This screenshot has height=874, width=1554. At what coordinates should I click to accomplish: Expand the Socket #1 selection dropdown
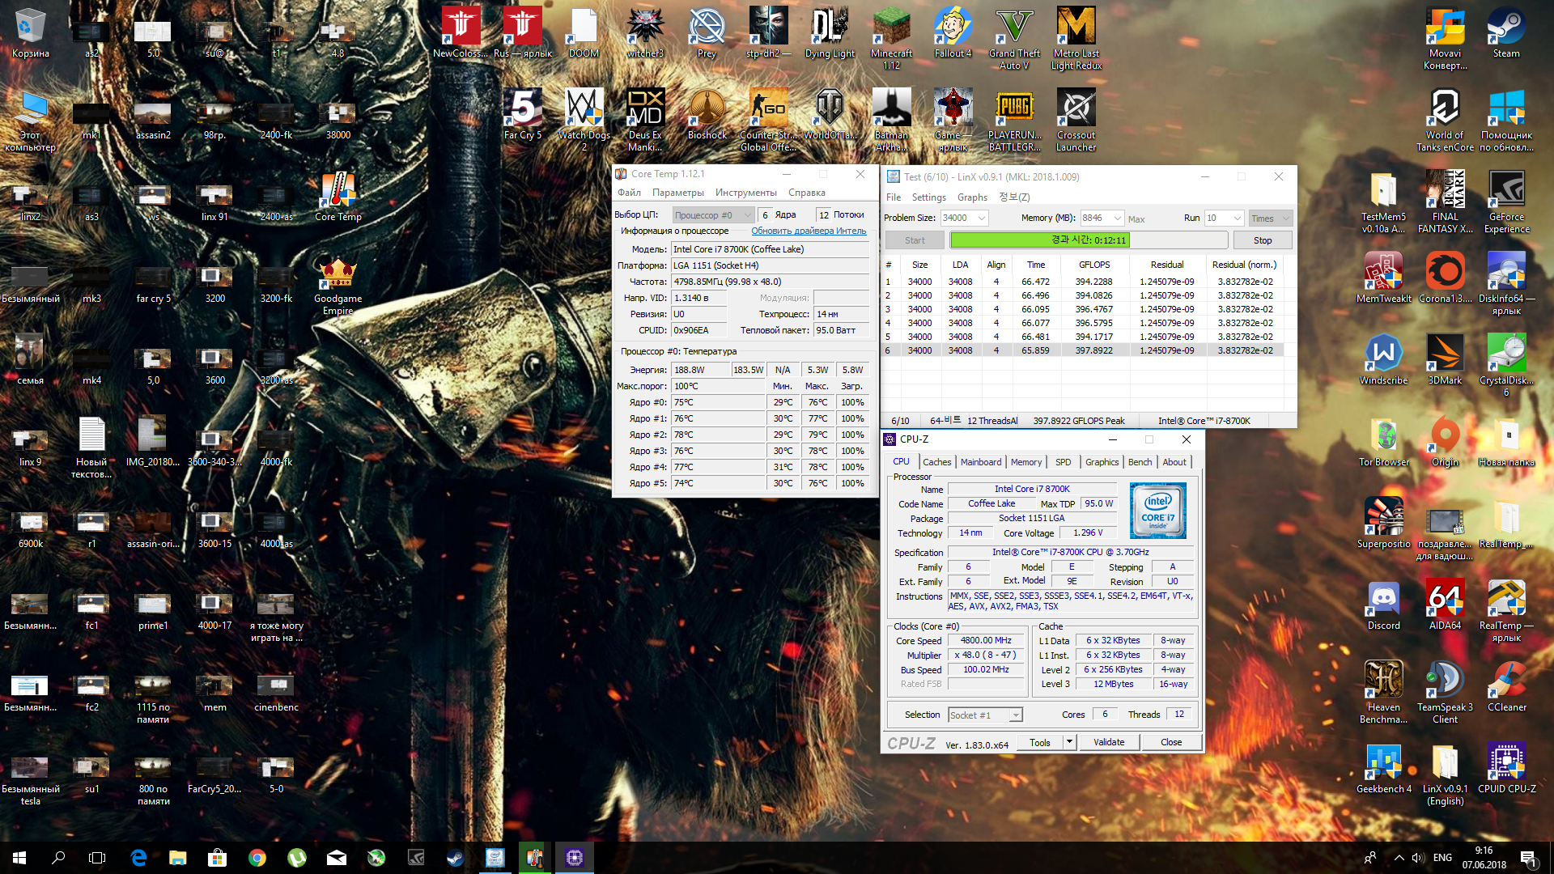(x=1015, y=715)
